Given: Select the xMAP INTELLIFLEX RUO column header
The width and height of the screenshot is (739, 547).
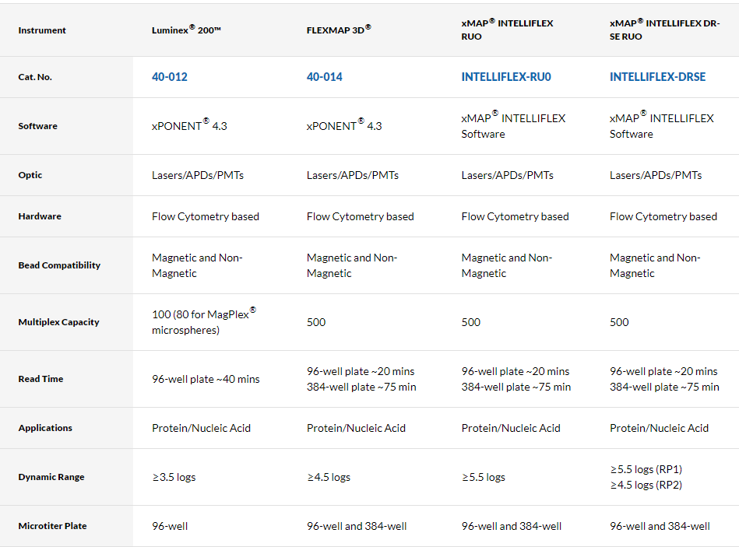Looking at the screenshot, I should [x=507, y=30].
